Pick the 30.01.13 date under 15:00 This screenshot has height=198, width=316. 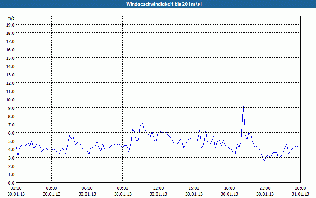[194, 194]
